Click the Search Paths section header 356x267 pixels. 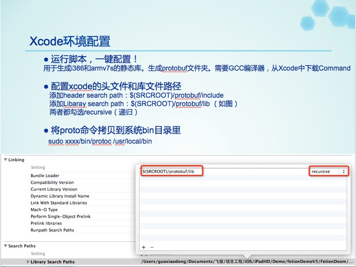point(22,246)
